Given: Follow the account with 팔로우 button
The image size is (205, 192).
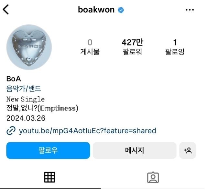Looking at the screenshot, I should pos(48,150).
